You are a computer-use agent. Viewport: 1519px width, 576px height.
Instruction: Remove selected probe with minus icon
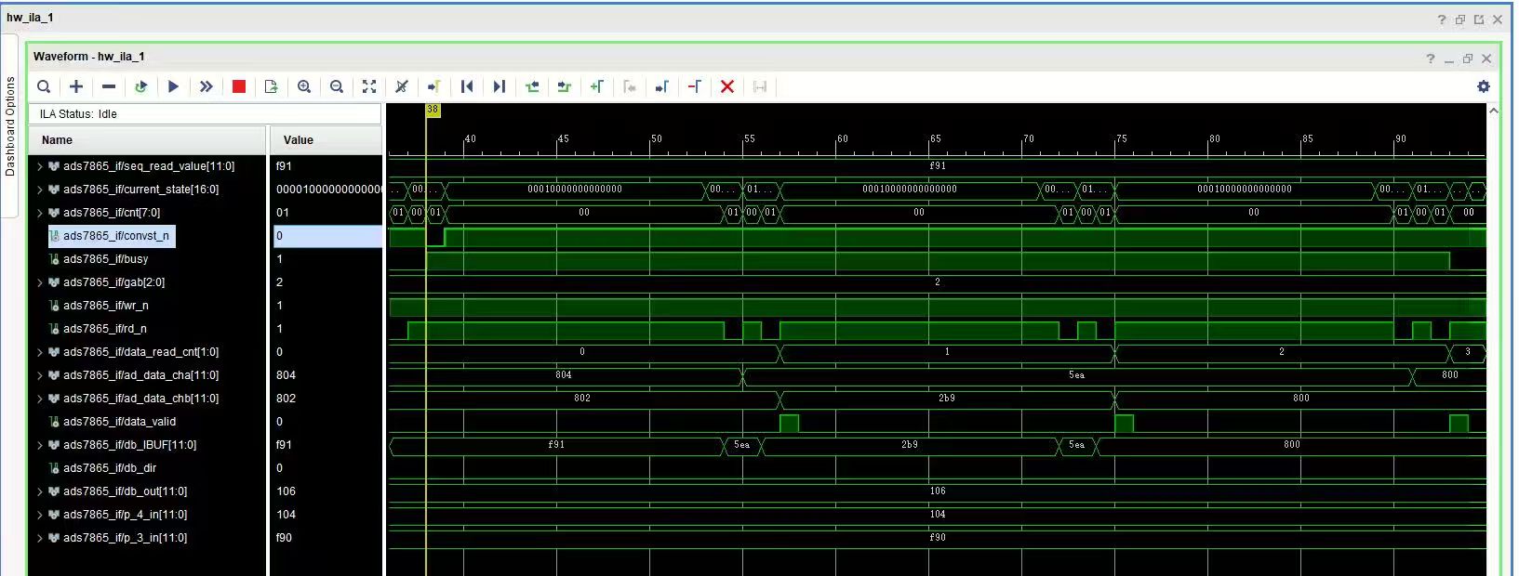click(109, 86)
